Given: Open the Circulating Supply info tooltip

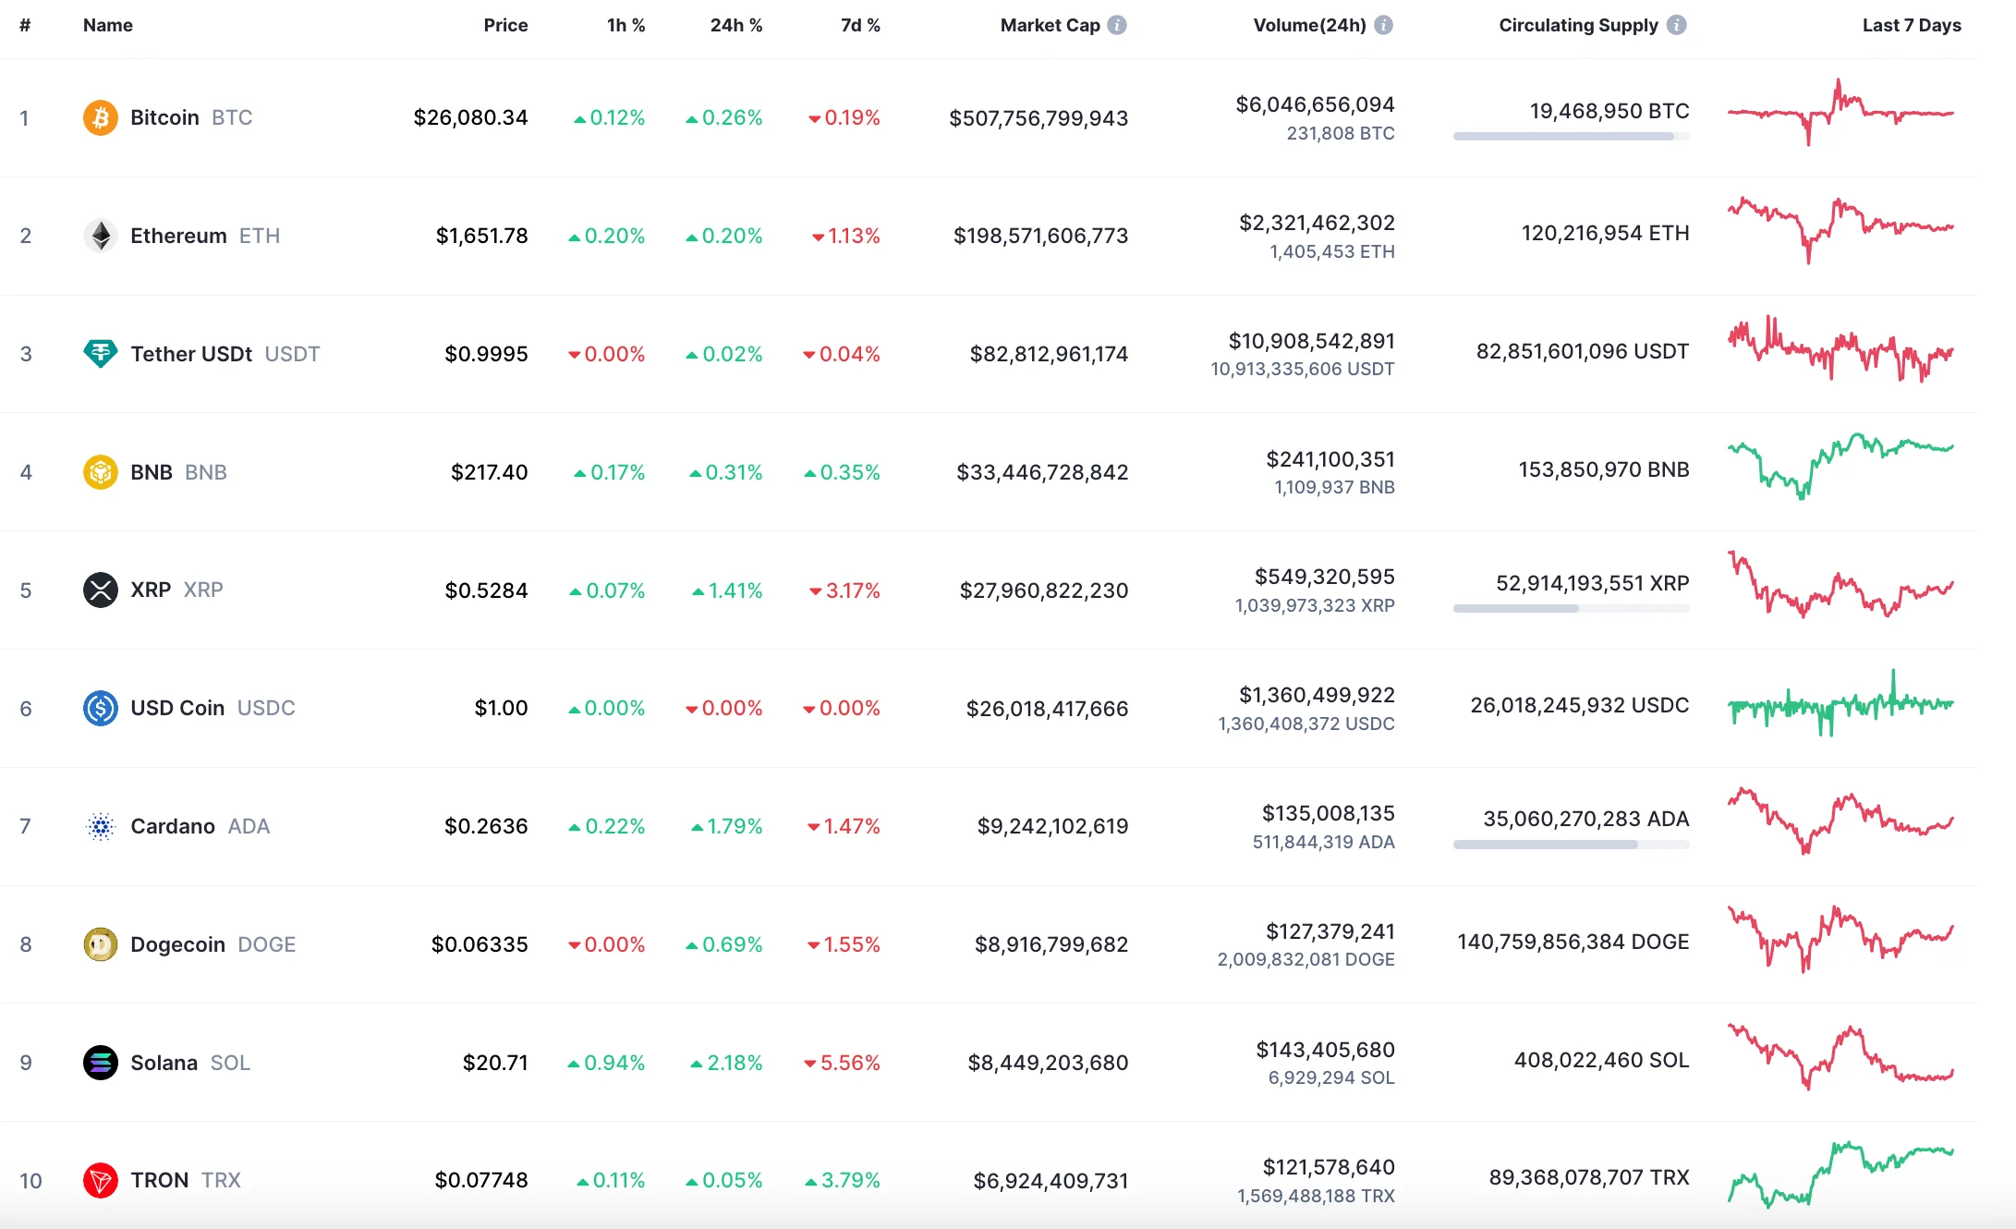Looking at the screenshot, I should pyautogui.click(x=1675, y=25).
